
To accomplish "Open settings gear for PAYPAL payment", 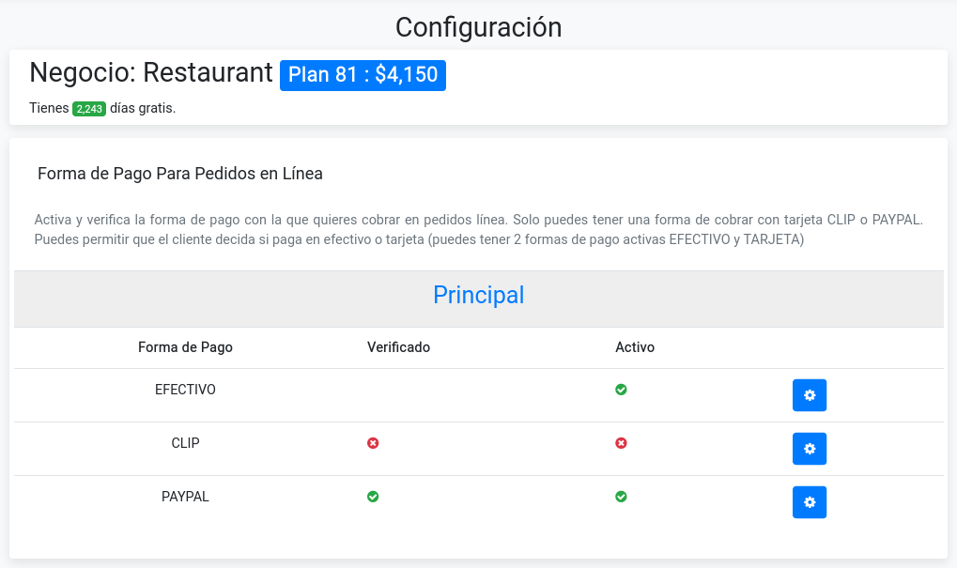I will tap(810, 502).
